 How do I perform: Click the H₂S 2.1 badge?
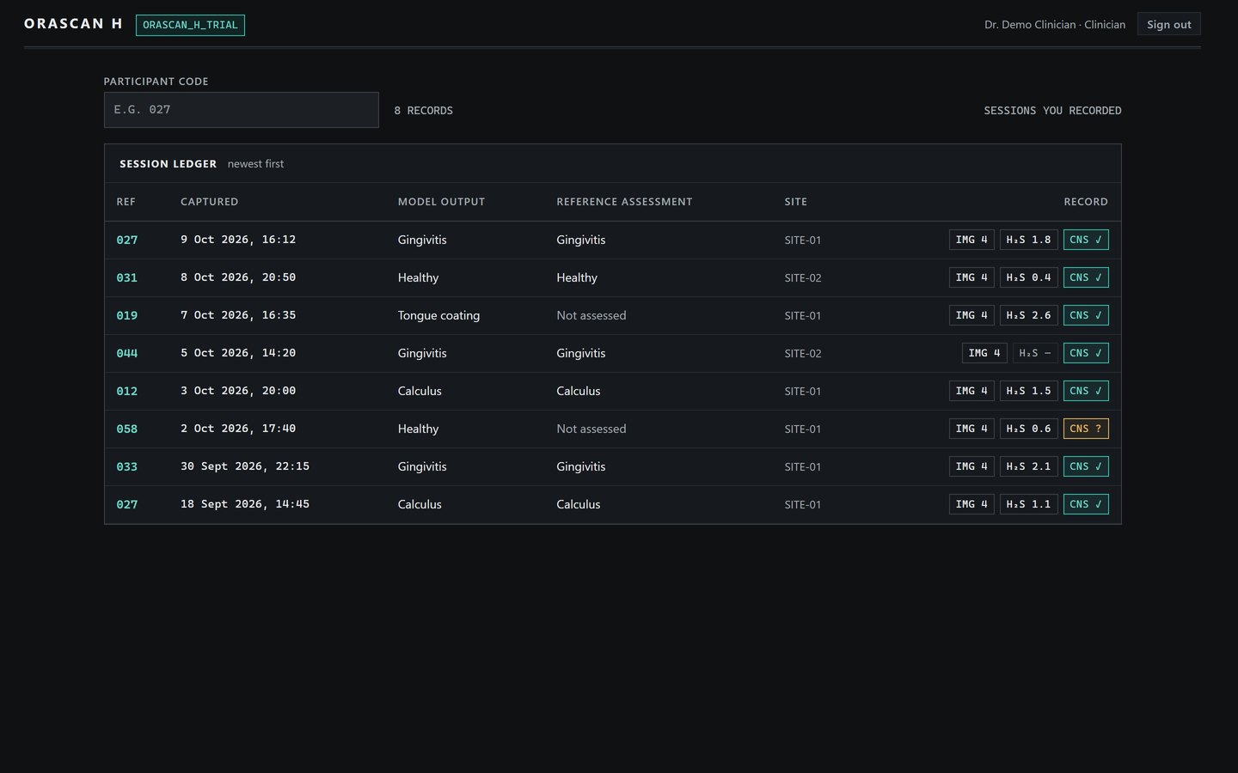click(1028, 466)
